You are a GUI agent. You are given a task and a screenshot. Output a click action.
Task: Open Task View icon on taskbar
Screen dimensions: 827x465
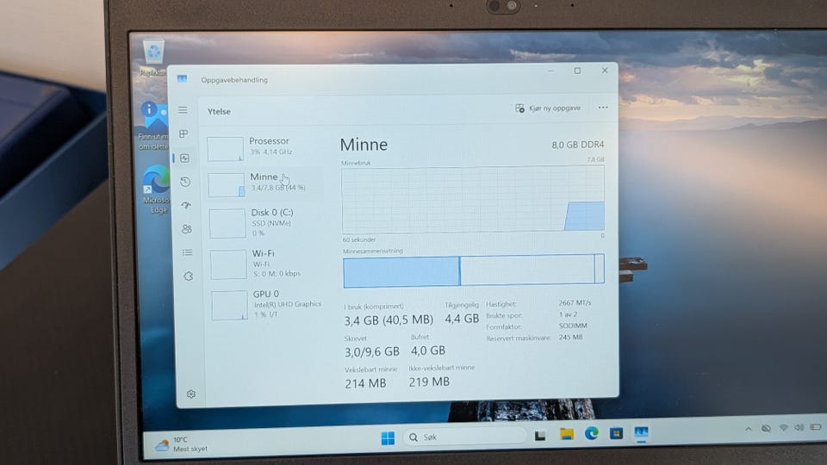click(540, 436)
